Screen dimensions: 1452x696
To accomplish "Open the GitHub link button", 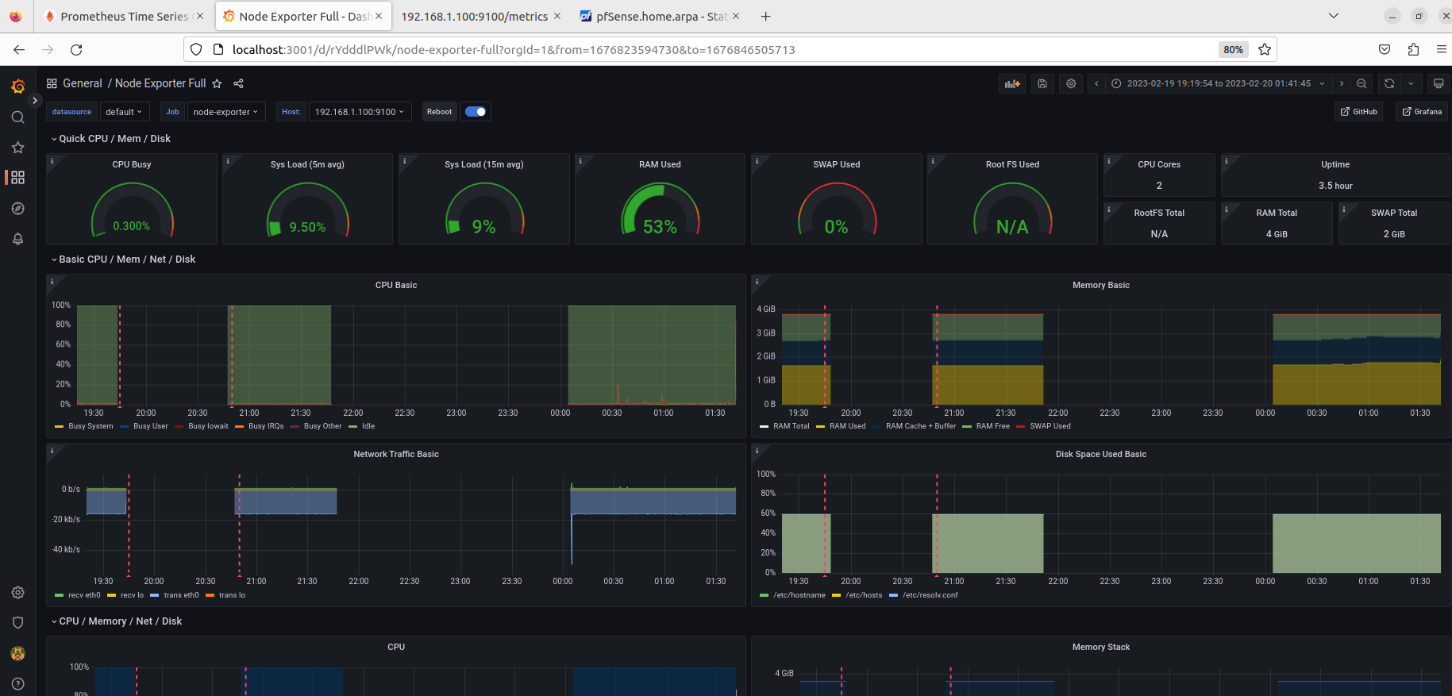I will point(1358,112).
